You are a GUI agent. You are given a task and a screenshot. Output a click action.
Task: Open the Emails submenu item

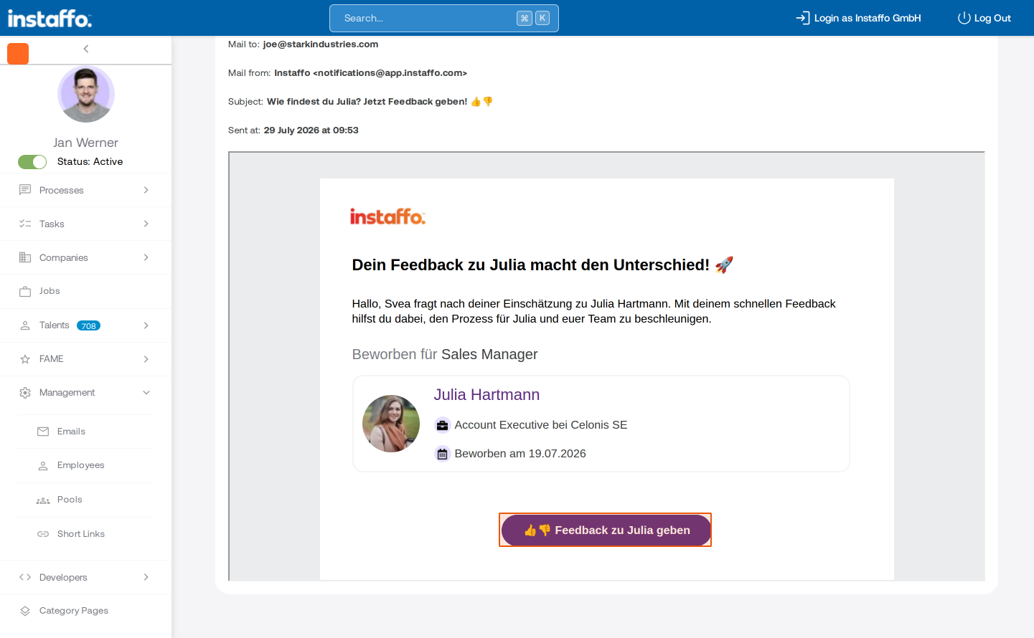tap(85, 432)
